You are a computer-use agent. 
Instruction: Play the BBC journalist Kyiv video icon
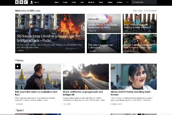point(18,66)
